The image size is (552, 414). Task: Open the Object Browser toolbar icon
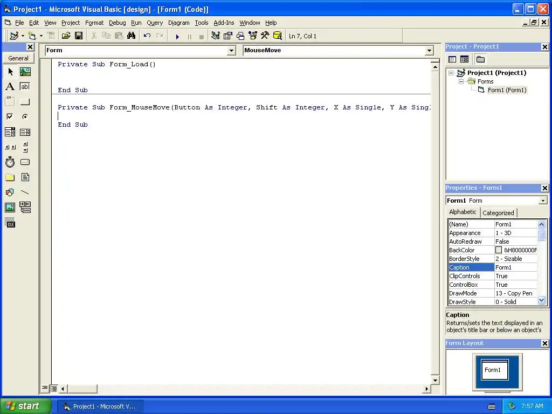click(x=253, y=36)
